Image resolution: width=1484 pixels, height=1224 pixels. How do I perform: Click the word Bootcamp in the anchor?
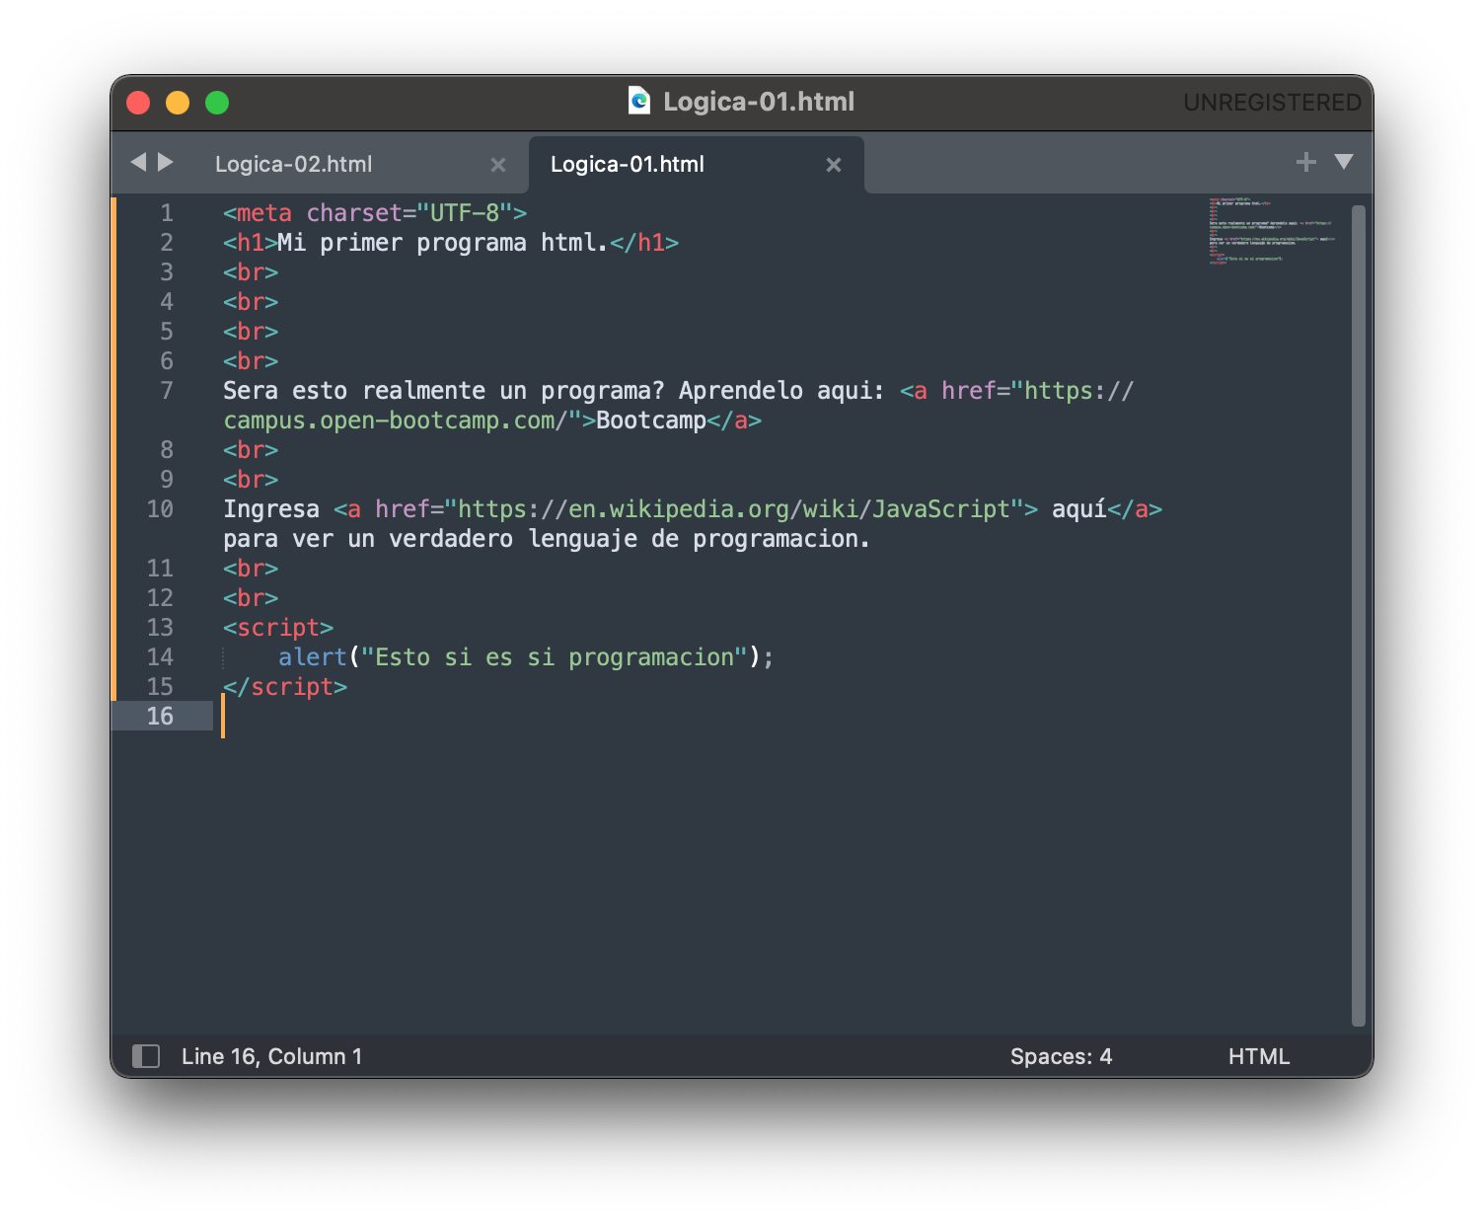(x=651, y=421)
